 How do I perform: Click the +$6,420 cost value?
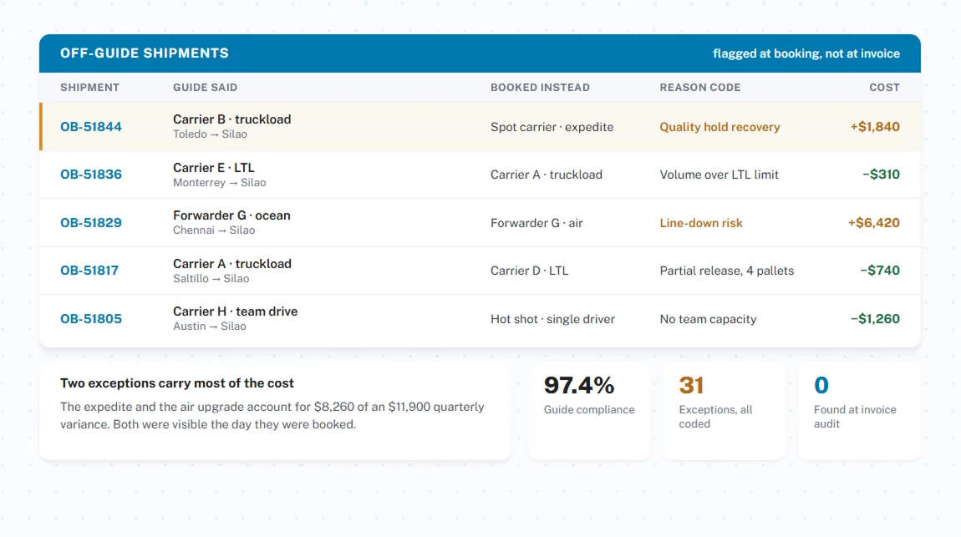point(873,223)
